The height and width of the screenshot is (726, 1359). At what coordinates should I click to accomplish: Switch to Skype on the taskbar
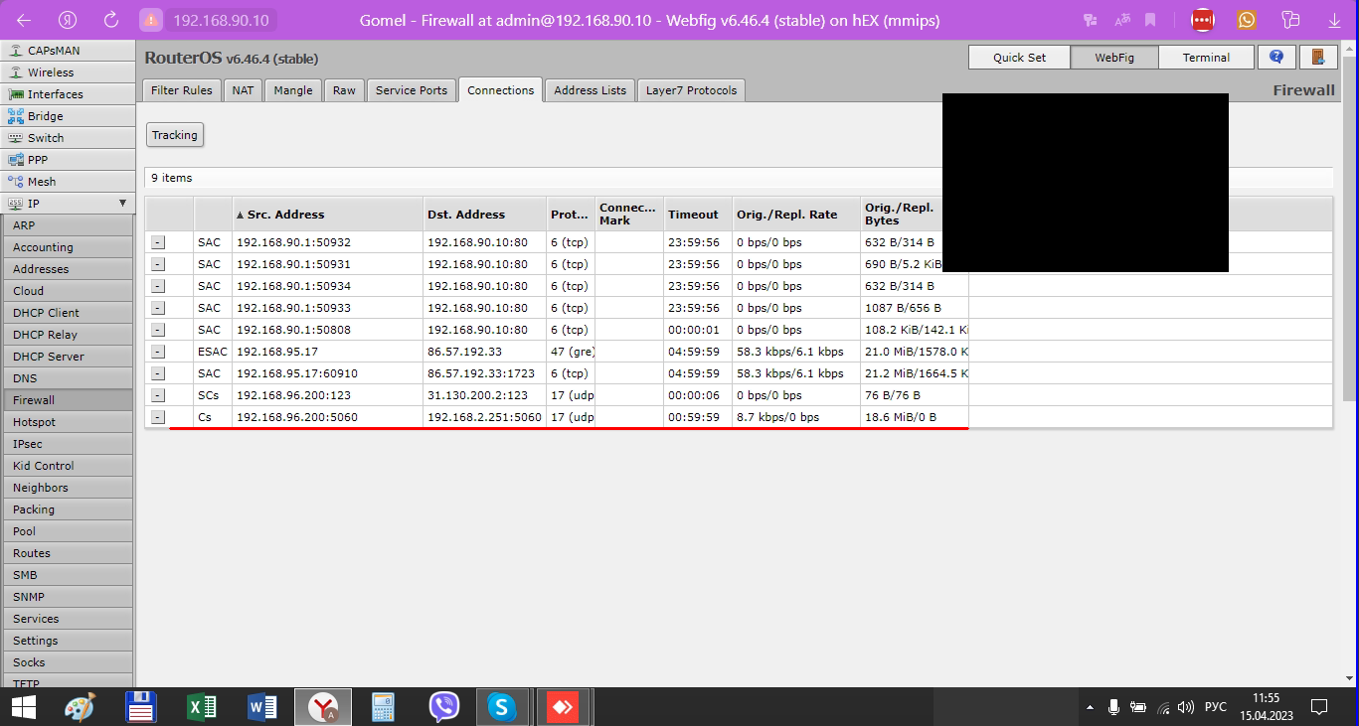click(502, 707)
